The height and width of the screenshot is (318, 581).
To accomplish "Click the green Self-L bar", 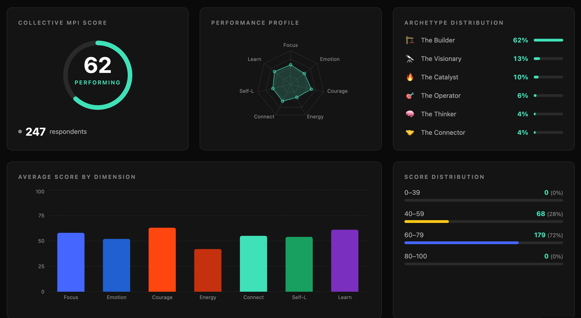I will point(299,264).
